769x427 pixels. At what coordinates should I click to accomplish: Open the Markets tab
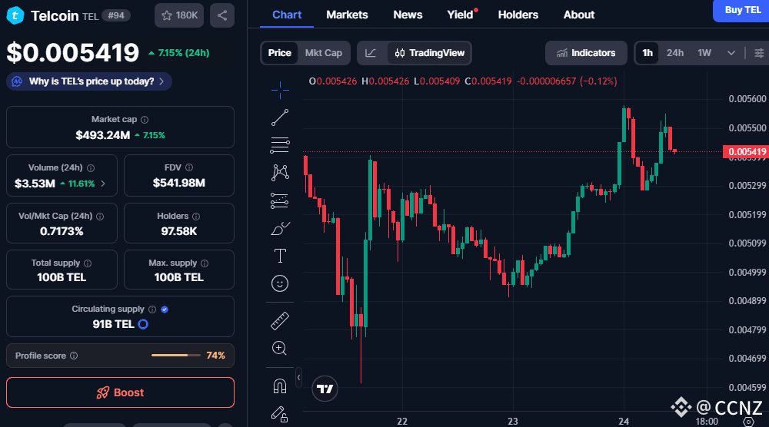(348, 15)
